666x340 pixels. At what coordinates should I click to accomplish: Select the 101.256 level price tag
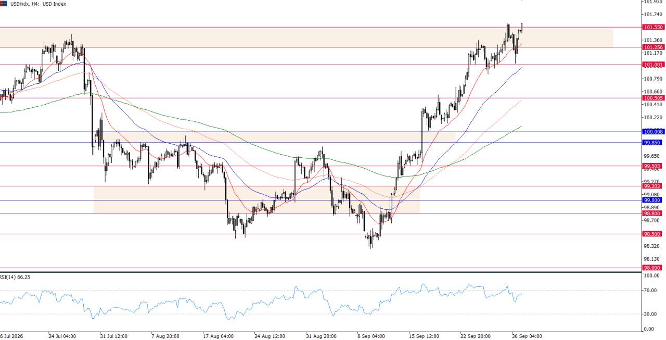[652, 47]
